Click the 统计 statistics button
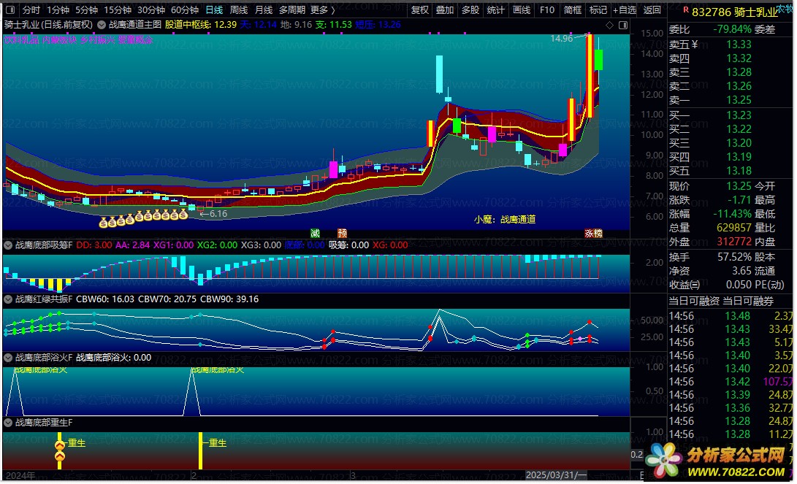 (x=495, y=9)
